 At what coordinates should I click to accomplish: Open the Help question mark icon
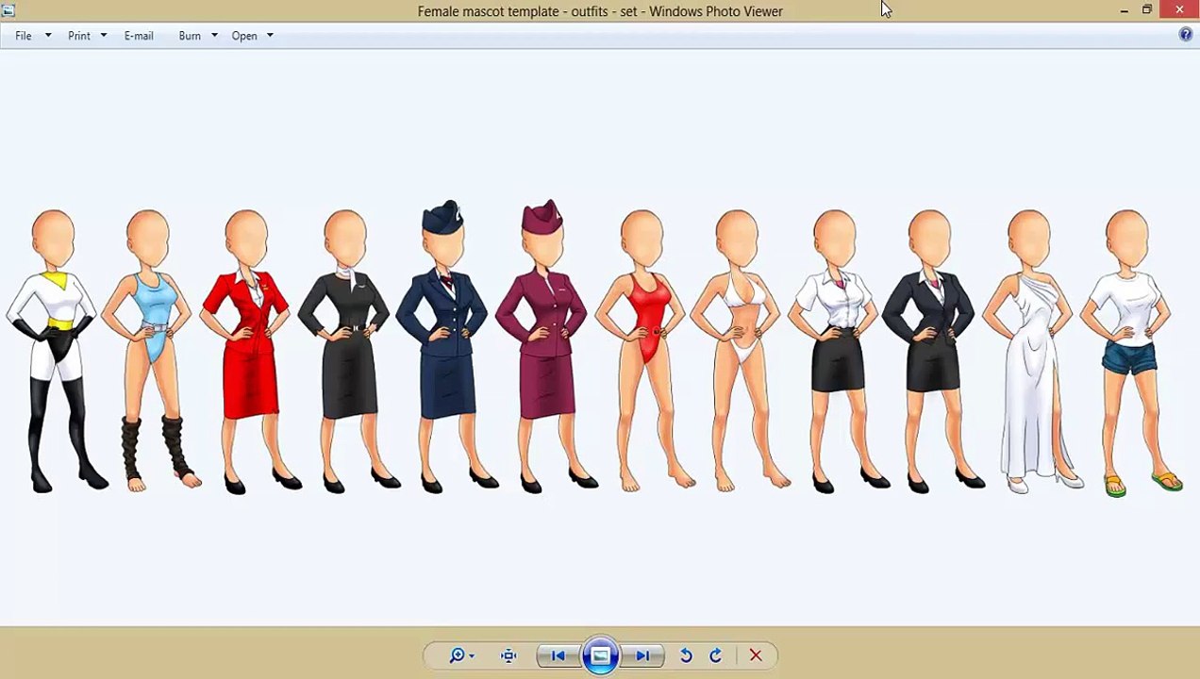tap(1186, 35)
